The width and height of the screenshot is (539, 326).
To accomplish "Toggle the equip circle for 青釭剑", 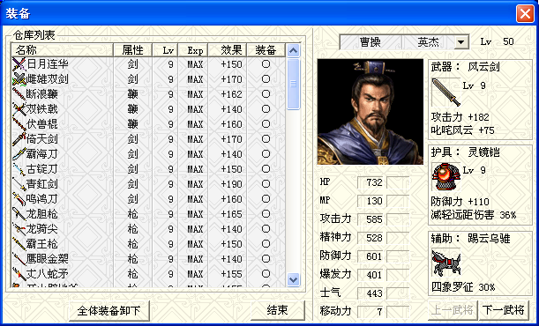I will pyautogui.click(x=266, y=184).
